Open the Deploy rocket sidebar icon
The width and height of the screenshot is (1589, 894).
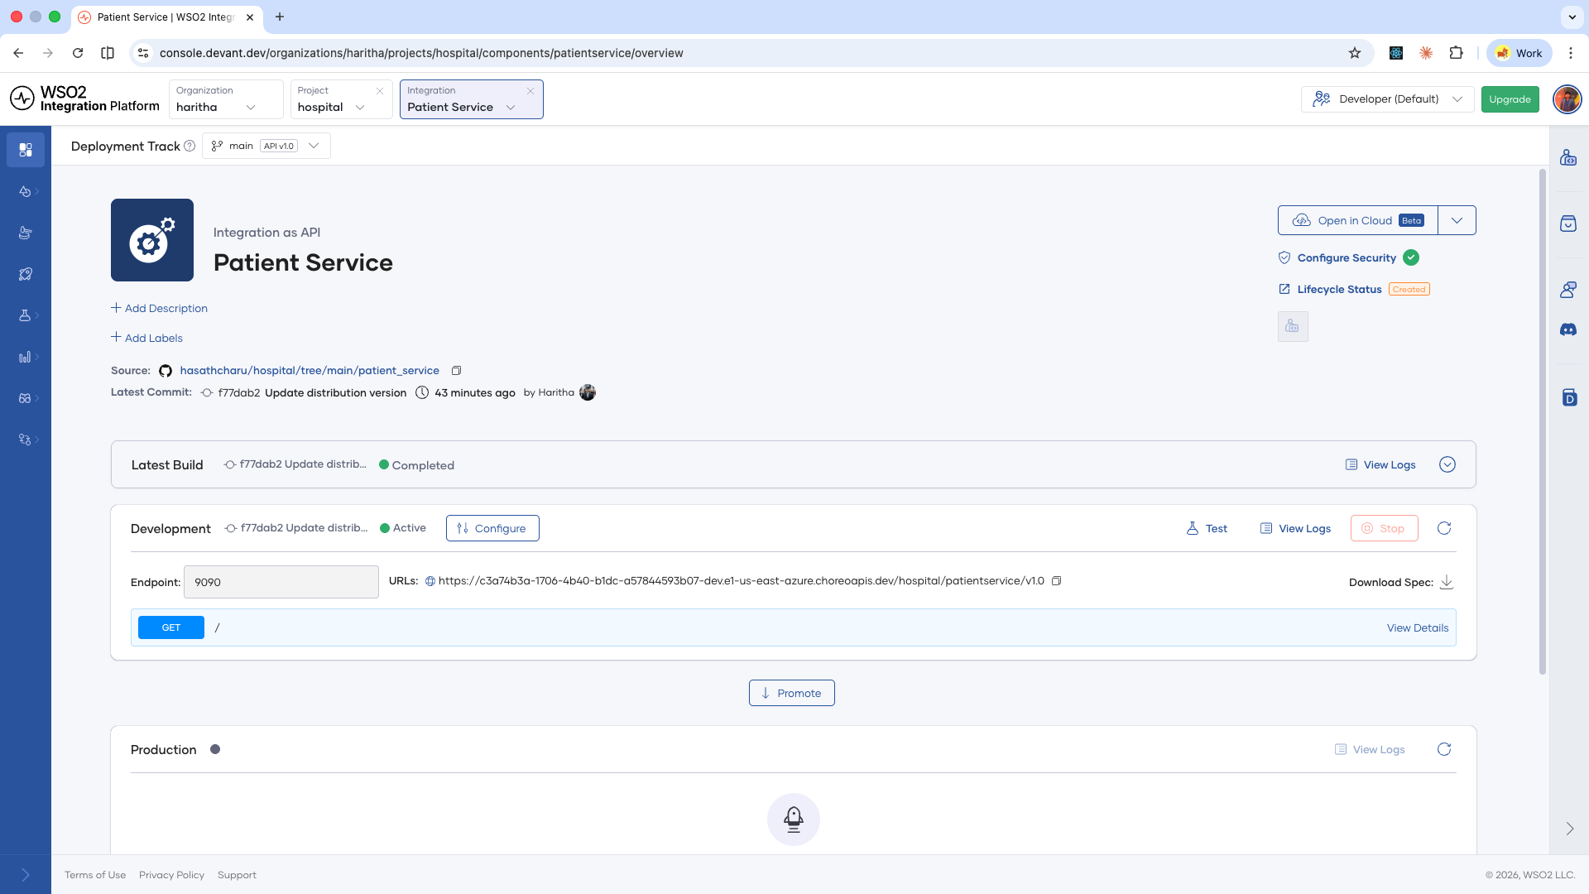(x=26, y=274)
